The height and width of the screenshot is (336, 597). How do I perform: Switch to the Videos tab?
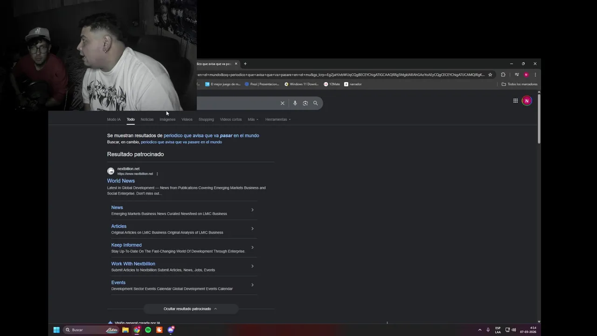coord(187,119)
